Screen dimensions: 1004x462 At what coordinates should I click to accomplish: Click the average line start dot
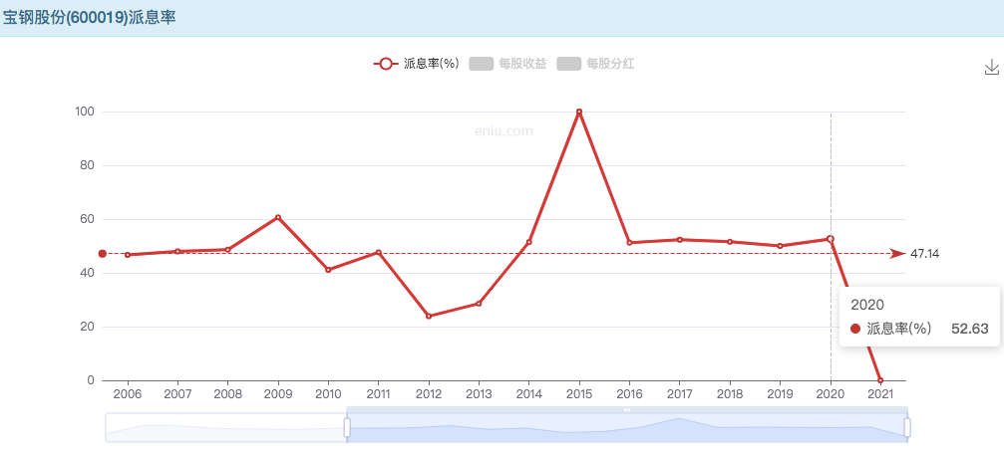point(103,254)
